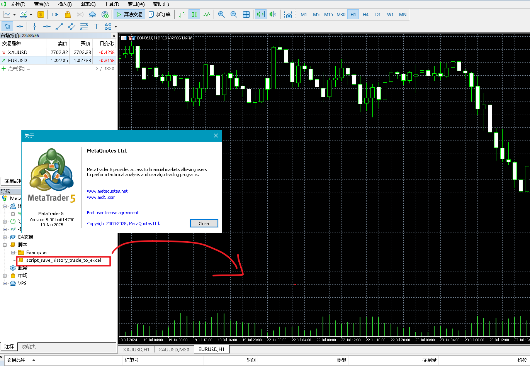
Task: Switch chart to bar chart style
Action: coord(182,15)
